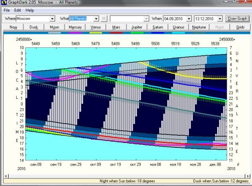This screenshot has height=186, width=252.
Task: Toggle the Now button
Action: [13, 27]
